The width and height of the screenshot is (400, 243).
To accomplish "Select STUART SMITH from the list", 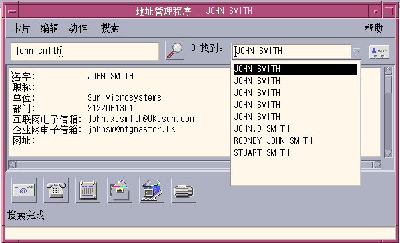I will pyautogui.click(x=262, y=152).
